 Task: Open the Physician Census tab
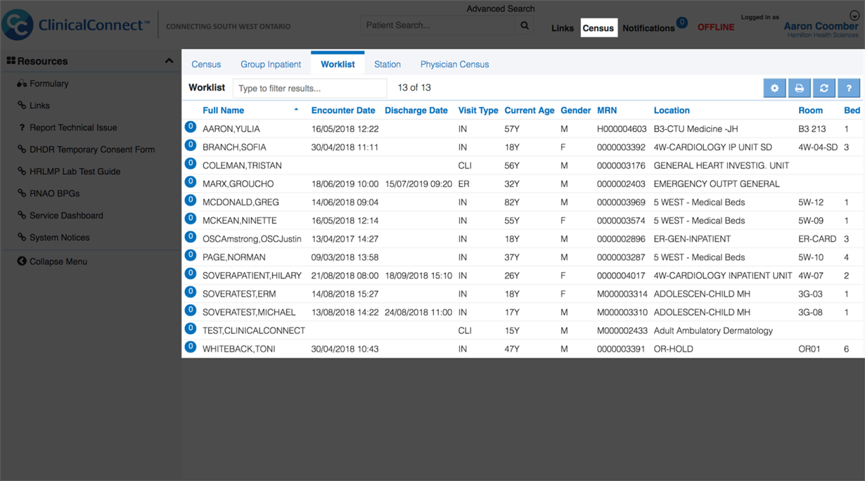click(x=454, y=64)
